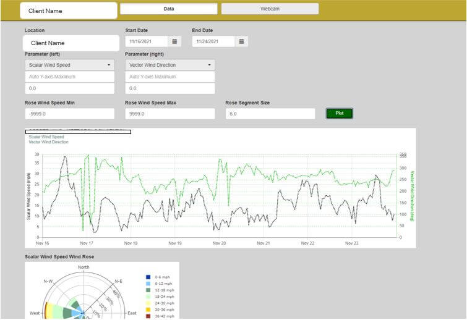Click the 12-18 mph legend color swatch

pyautogui.click(x=148, y=290)
